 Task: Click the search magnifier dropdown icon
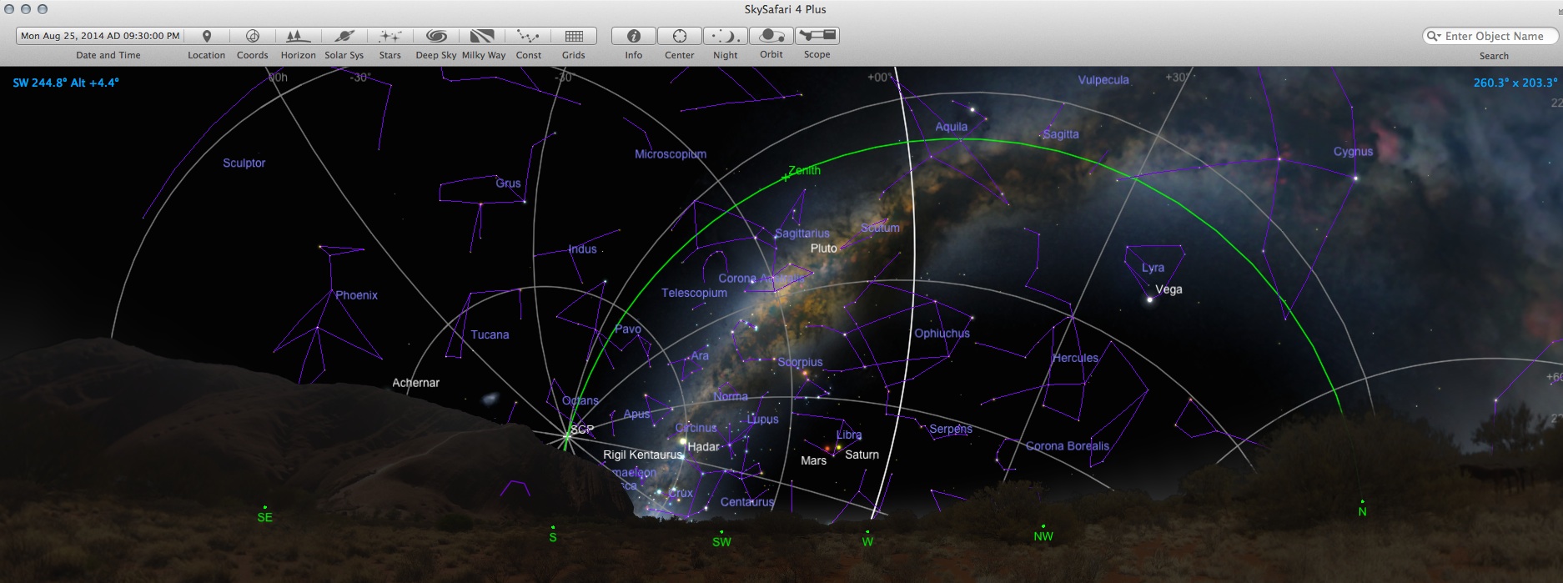[x=1434, y=36]
